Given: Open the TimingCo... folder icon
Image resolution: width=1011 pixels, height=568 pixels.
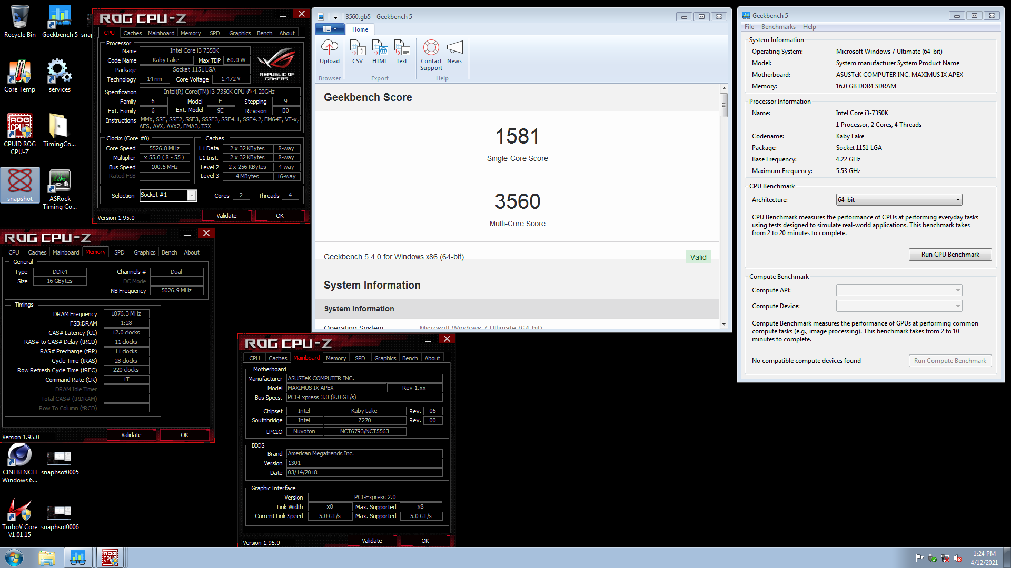Looking at the screenshot, I should pos(60,131).
